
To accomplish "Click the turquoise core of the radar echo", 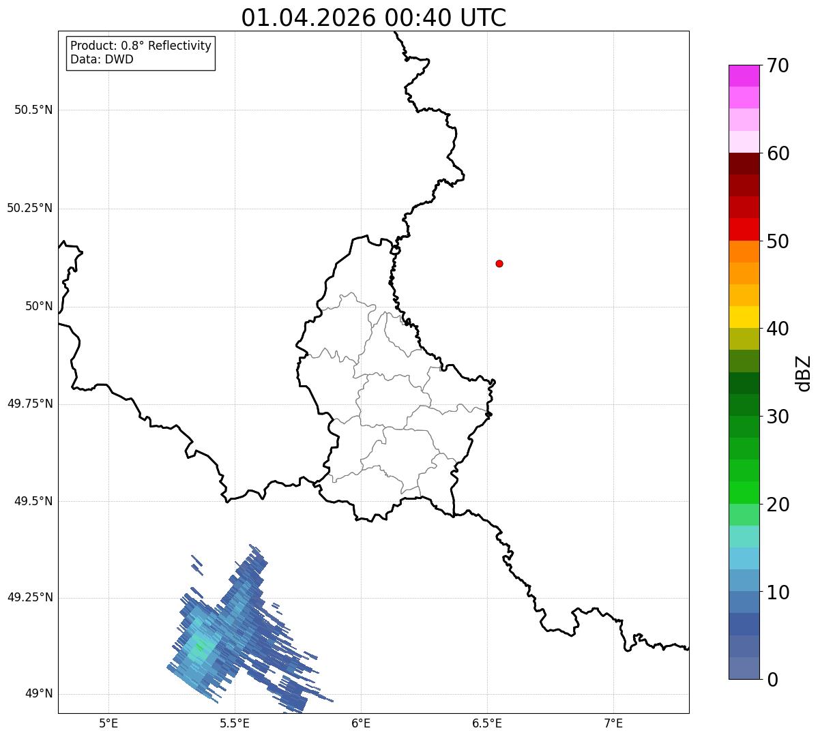I will (x=200, y=645).
